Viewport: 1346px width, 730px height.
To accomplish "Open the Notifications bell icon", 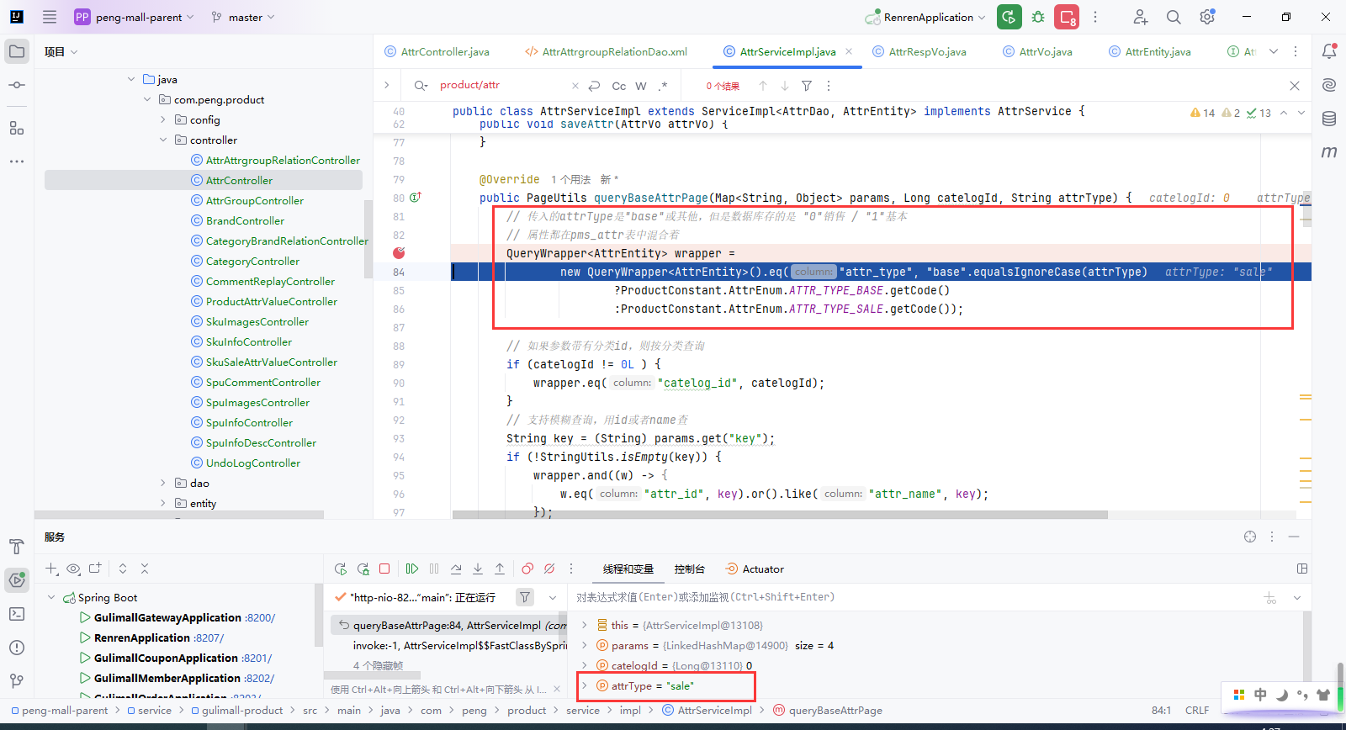I will [x=1329, y=51].
